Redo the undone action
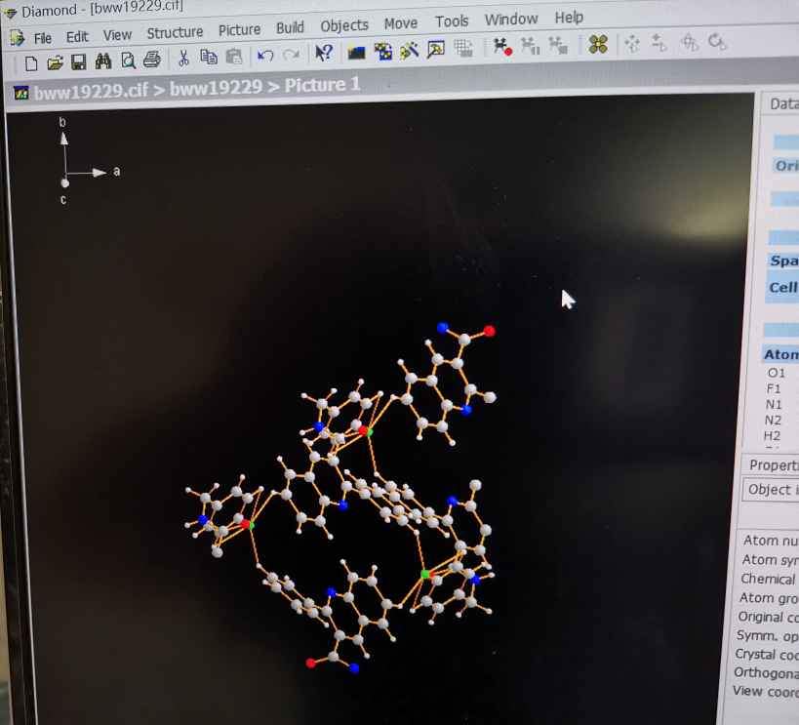The image size is (799, 725). point(291,54)
